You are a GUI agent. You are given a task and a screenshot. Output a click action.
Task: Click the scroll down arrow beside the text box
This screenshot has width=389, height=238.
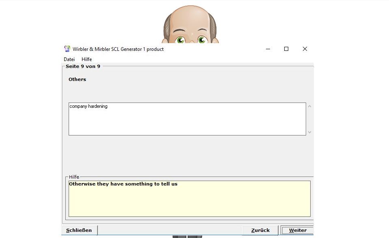click(x=310, y=132)
